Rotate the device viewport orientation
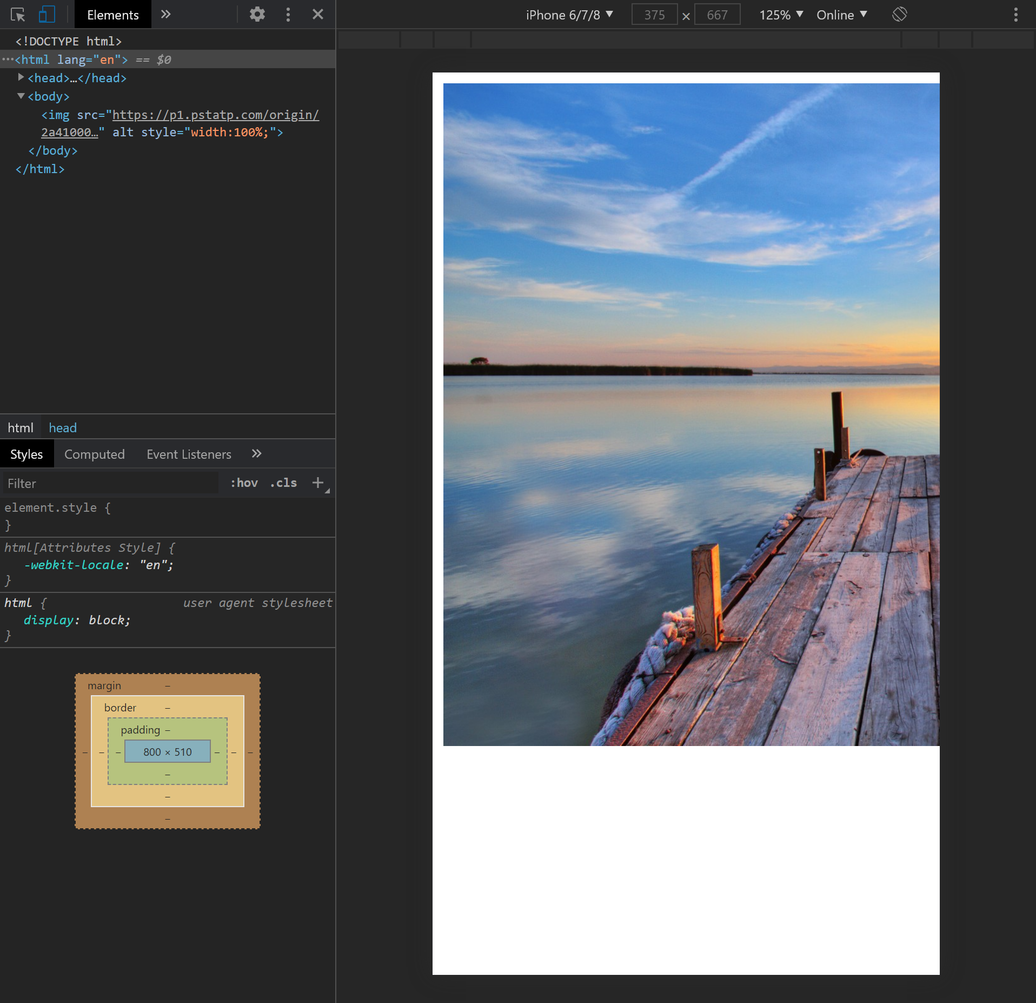Image resolution: width=1036 pixels, height=1003 pixels. [899, 15]
